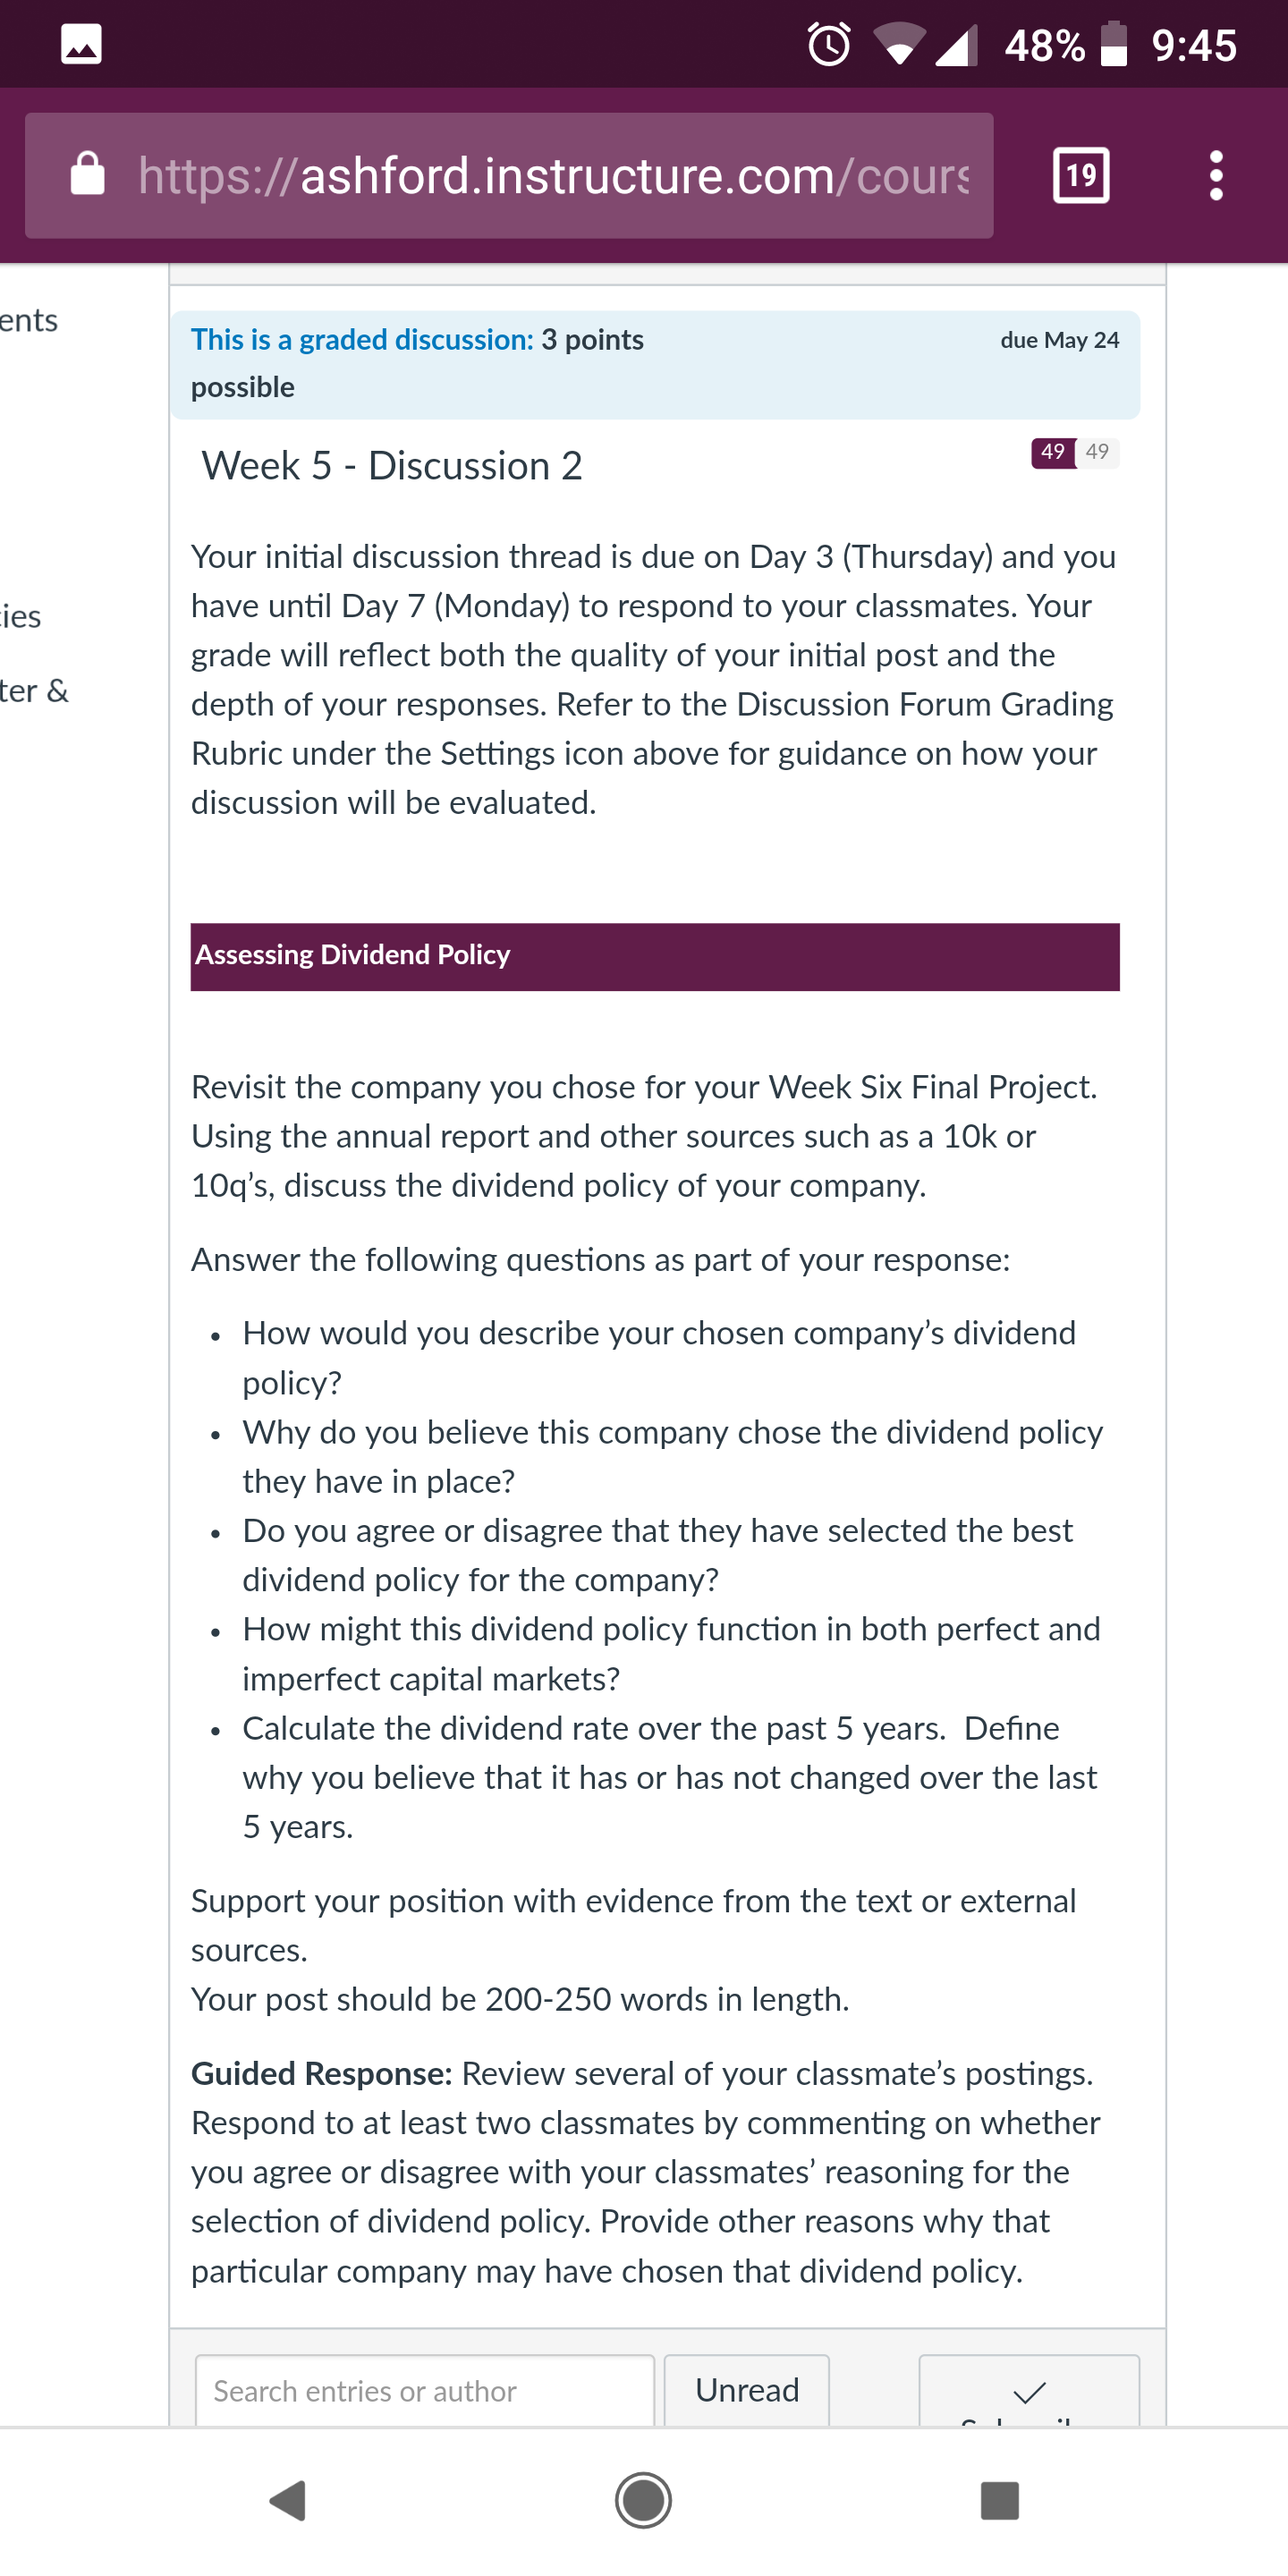
Task: Open the tab switcher showing 19 tabs
Action: [1081, 176]
